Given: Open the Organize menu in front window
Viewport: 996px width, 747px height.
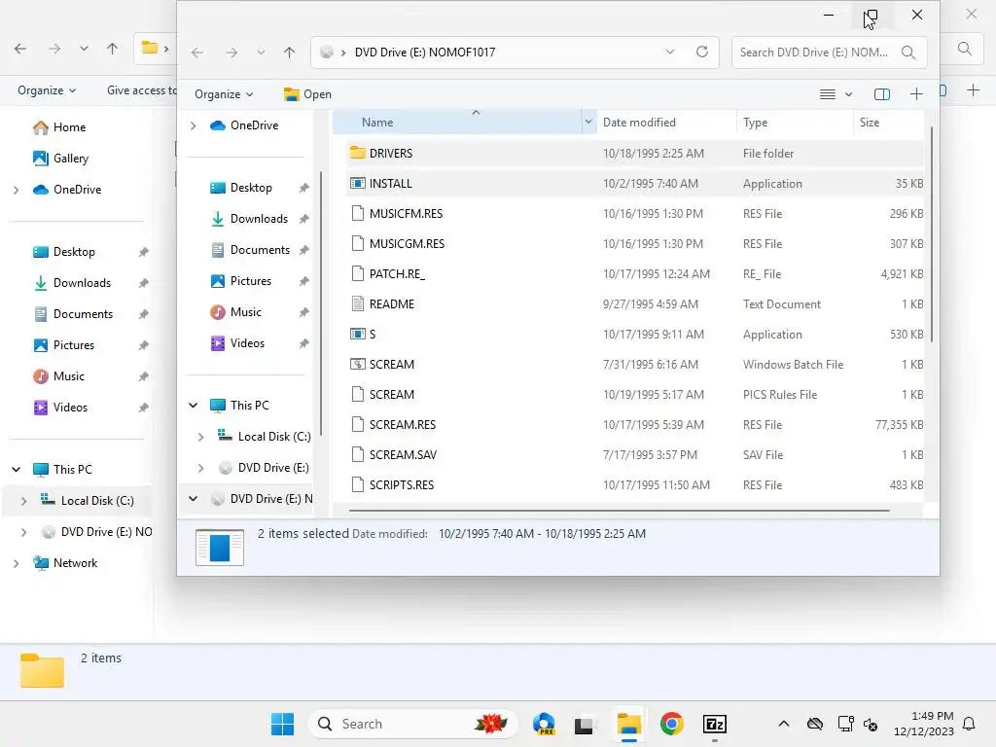Looking at the screenshot, I should pos(224,94).
